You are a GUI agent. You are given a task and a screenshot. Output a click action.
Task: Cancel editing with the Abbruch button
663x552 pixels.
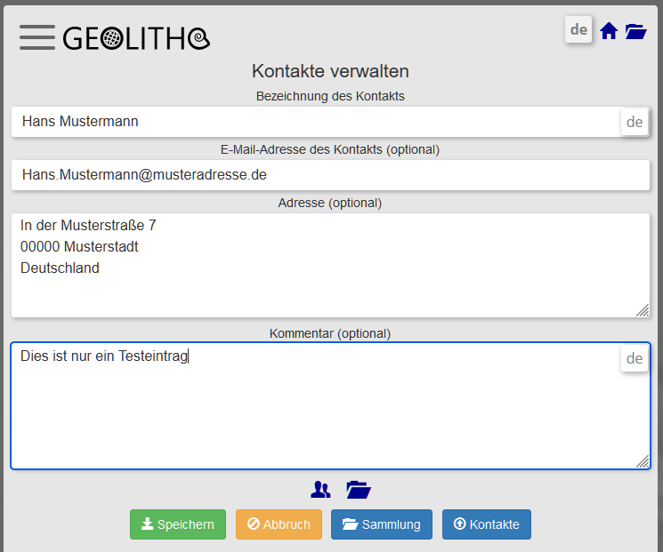(x=279, y=524)
